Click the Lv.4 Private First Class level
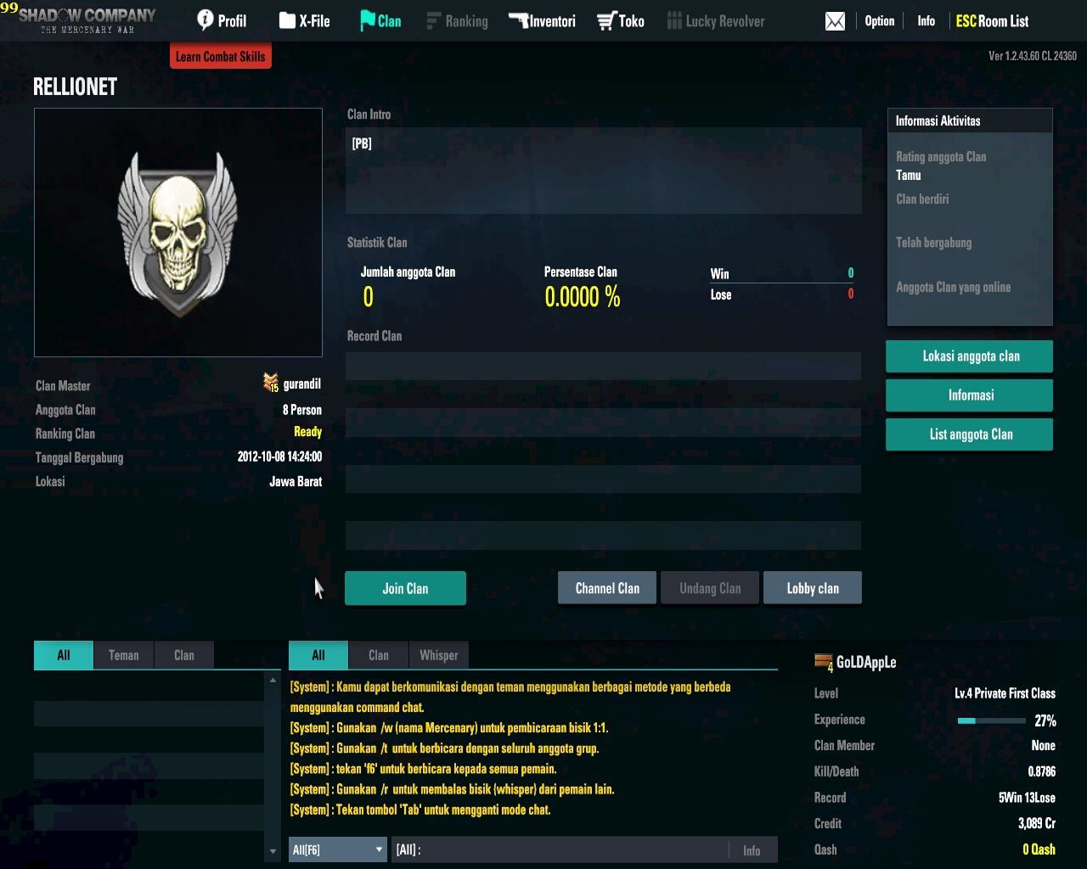 click(x=1005, y=693)
